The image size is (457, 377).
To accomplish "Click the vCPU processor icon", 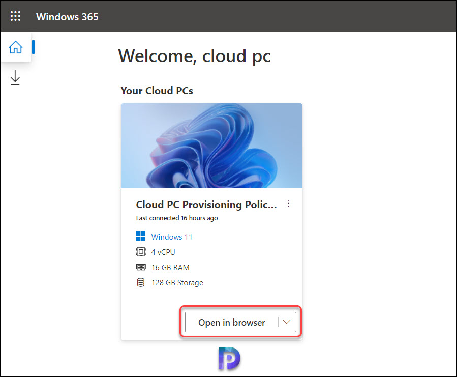I will tap(141, 251).
